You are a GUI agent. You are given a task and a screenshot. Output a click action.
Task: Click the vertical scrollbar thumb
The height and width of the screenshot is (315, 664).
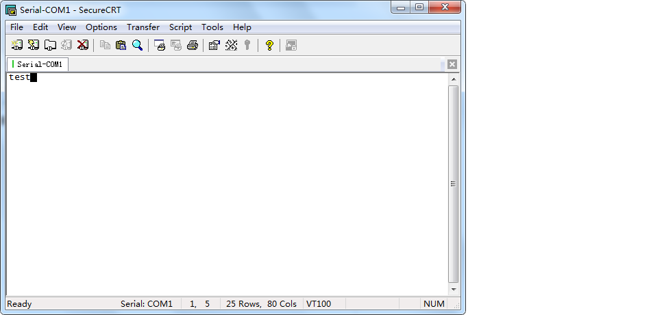click(x=454, y=184)
